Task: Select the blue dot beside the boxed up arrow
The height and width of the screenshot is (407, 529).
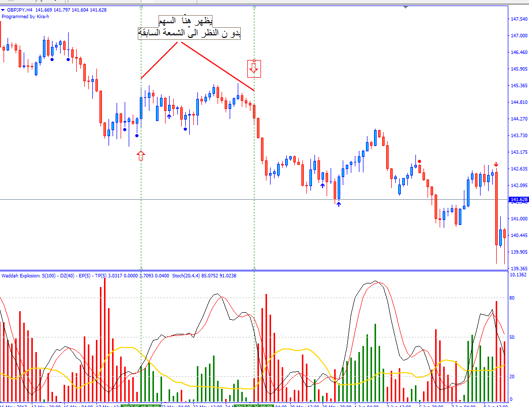Action: 137,135
